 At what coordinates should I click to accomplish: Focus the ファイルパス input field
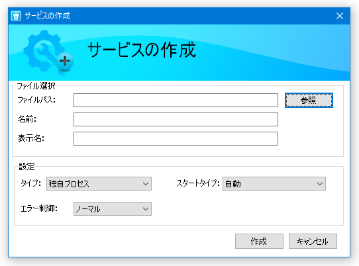(x=176, y=100)
